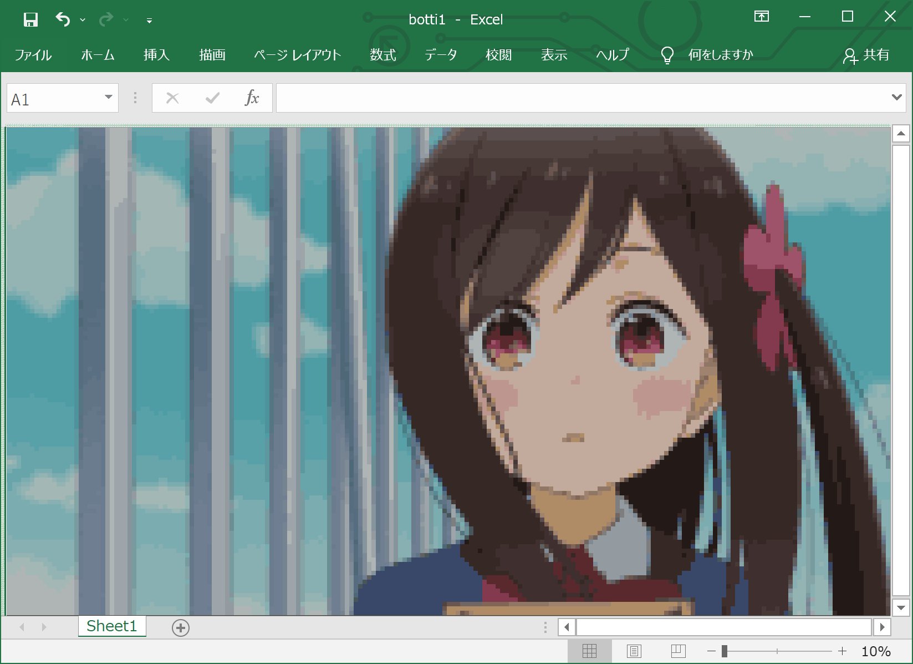913x664 pixels.
Task: Open the undo history dropdown arrow
Action: (x=83, y=20)
